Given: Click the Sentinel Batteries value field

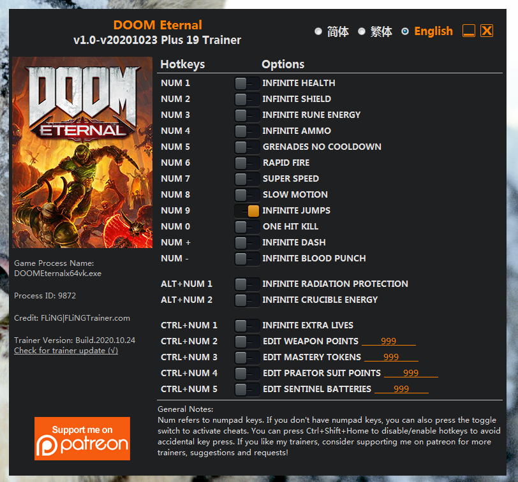Looking at the screenshot, I should click(x=401, y=389).
